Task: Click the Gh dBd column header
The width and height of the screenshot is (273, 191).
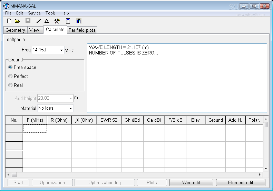Action: click(132, 120)
